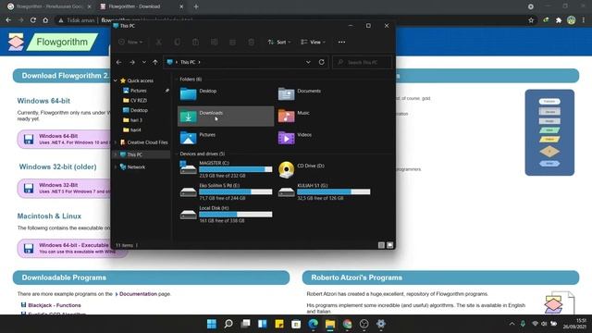592x333 pixels.
Task: Open the New dropdown in Explorer toolbar
Action: click(x=130, y=43)
